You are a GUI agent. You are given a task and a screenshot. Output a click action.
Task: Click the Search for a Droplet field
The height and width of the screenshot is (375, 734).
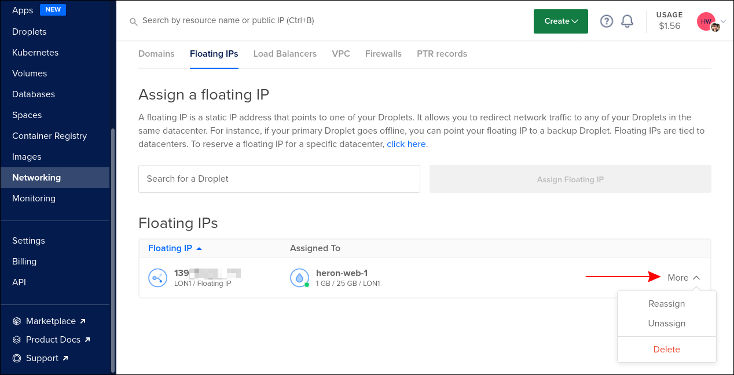point(279,179)
